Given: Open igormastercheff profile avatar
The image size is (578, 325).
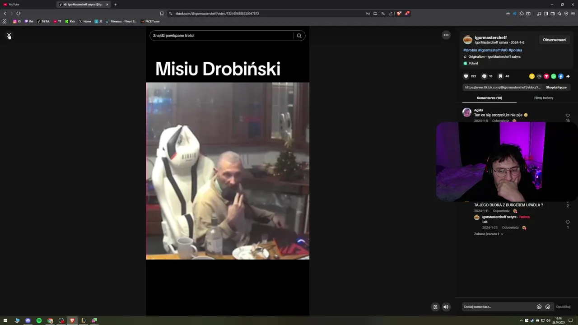Looking at the screenshot, I should click(x=468, y=40).
